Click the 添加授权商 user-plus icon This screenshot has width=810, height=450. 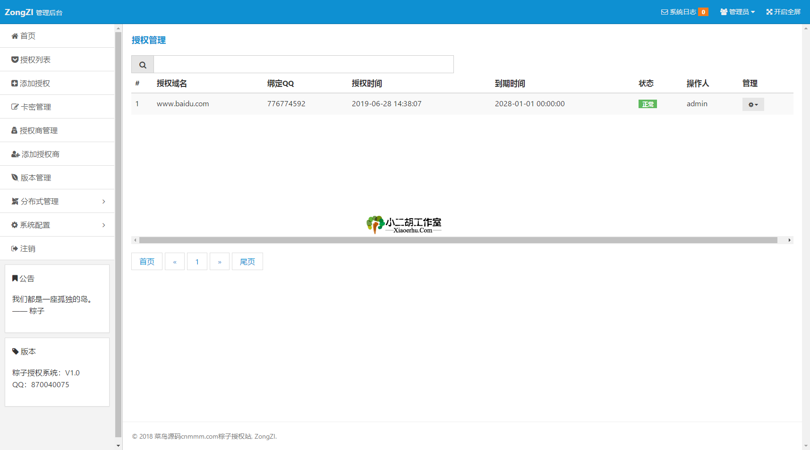click(x=15, y=154)
